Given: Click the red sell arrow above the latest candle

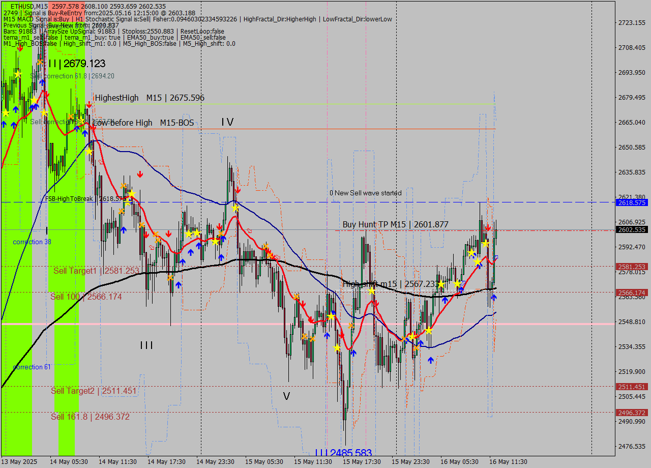Looking at the screenshot, I should click(x=488, y=227).
